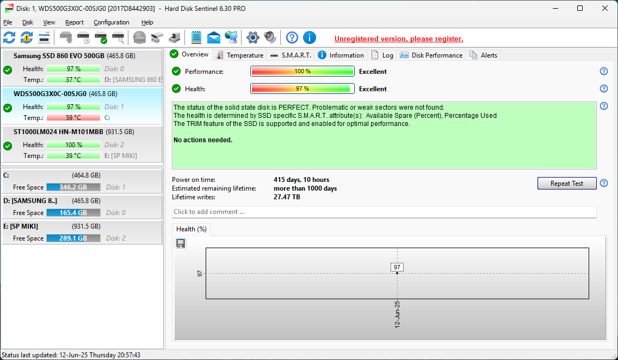Open the Configuration menu
This screenshot has height=360, width=618.
pos(112,22)
